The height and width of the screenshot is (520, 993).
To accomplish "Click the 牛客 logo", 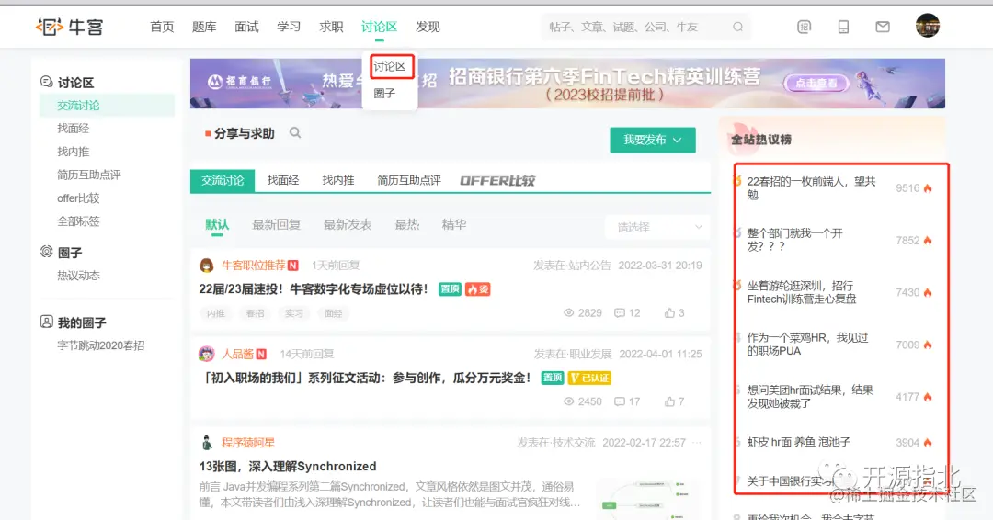I will pos(69,27).
